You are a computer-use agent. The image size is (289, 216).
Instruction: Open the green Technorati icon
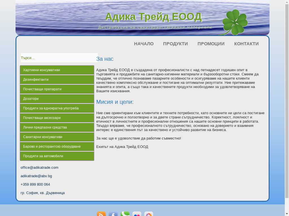point(125,214)
